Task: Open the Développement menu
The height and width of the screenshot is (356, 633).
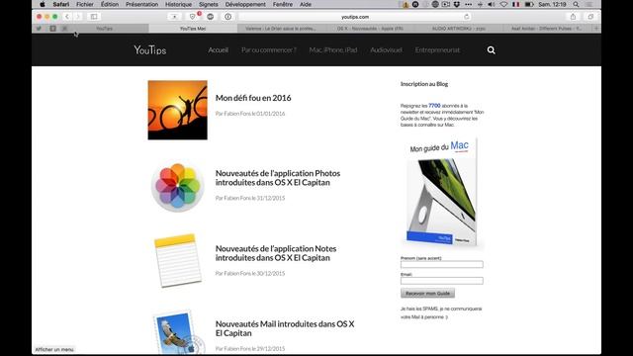Action: 245,4
